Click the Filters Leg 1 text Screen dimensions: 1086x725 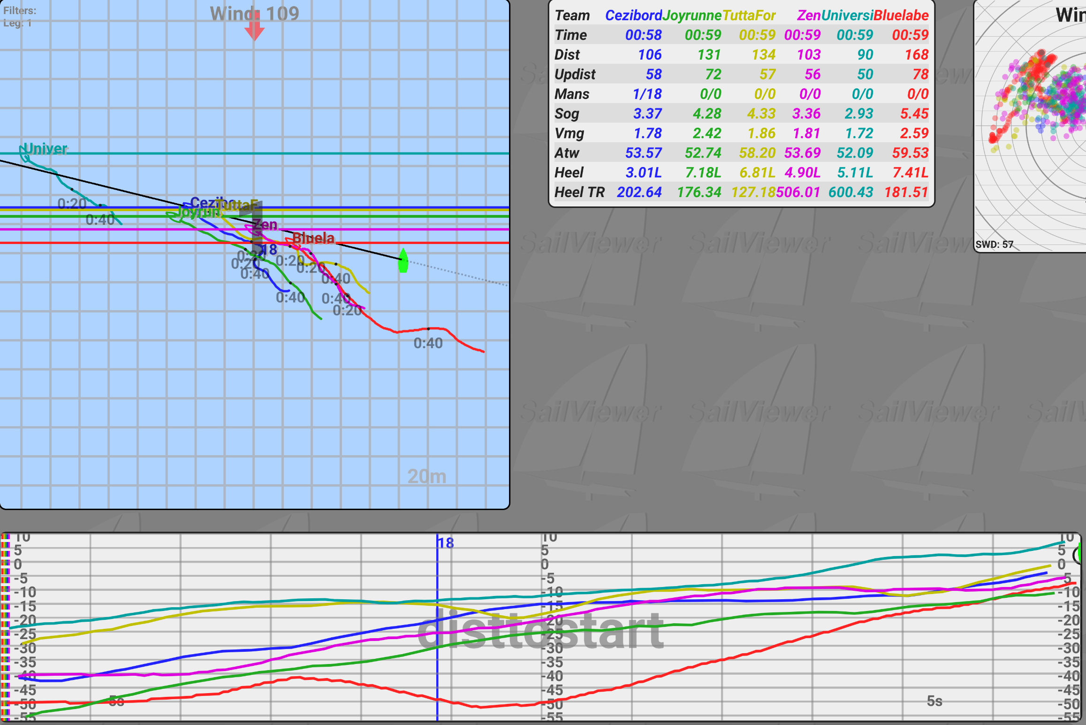pos(19,16)
